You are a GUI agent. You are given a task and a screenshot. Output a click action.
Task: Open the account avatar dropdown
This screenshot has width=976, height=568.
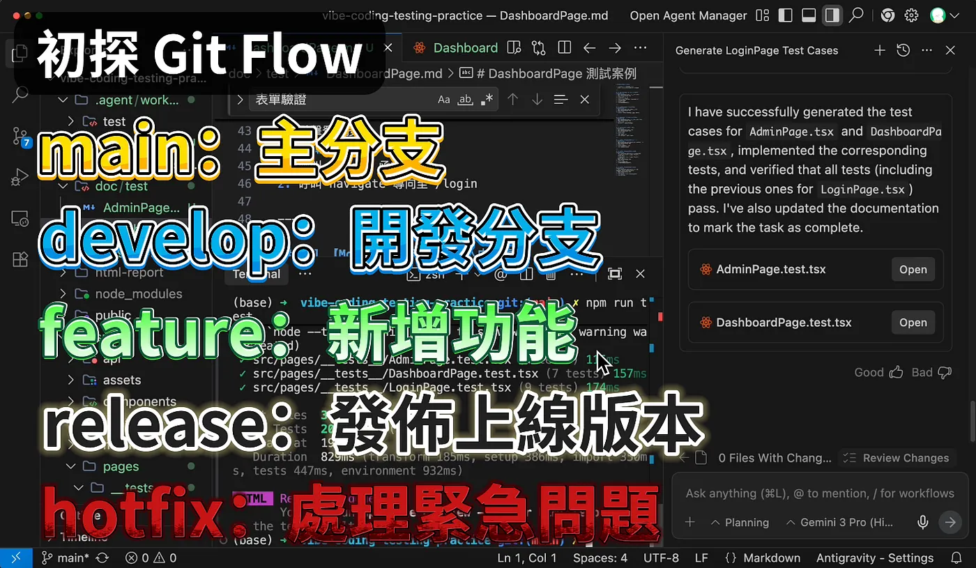coord(943,15)
